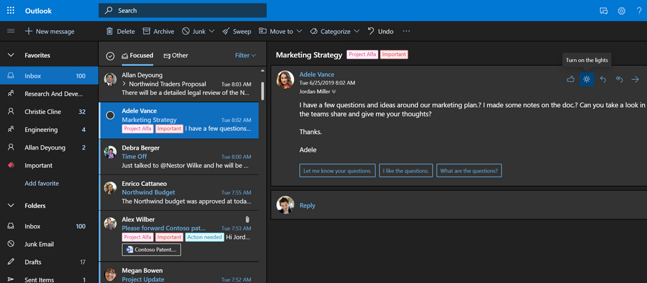Screen dimensions: 647x283
Task: Click Project Alfa tag in reading pane
Action: 363,55
